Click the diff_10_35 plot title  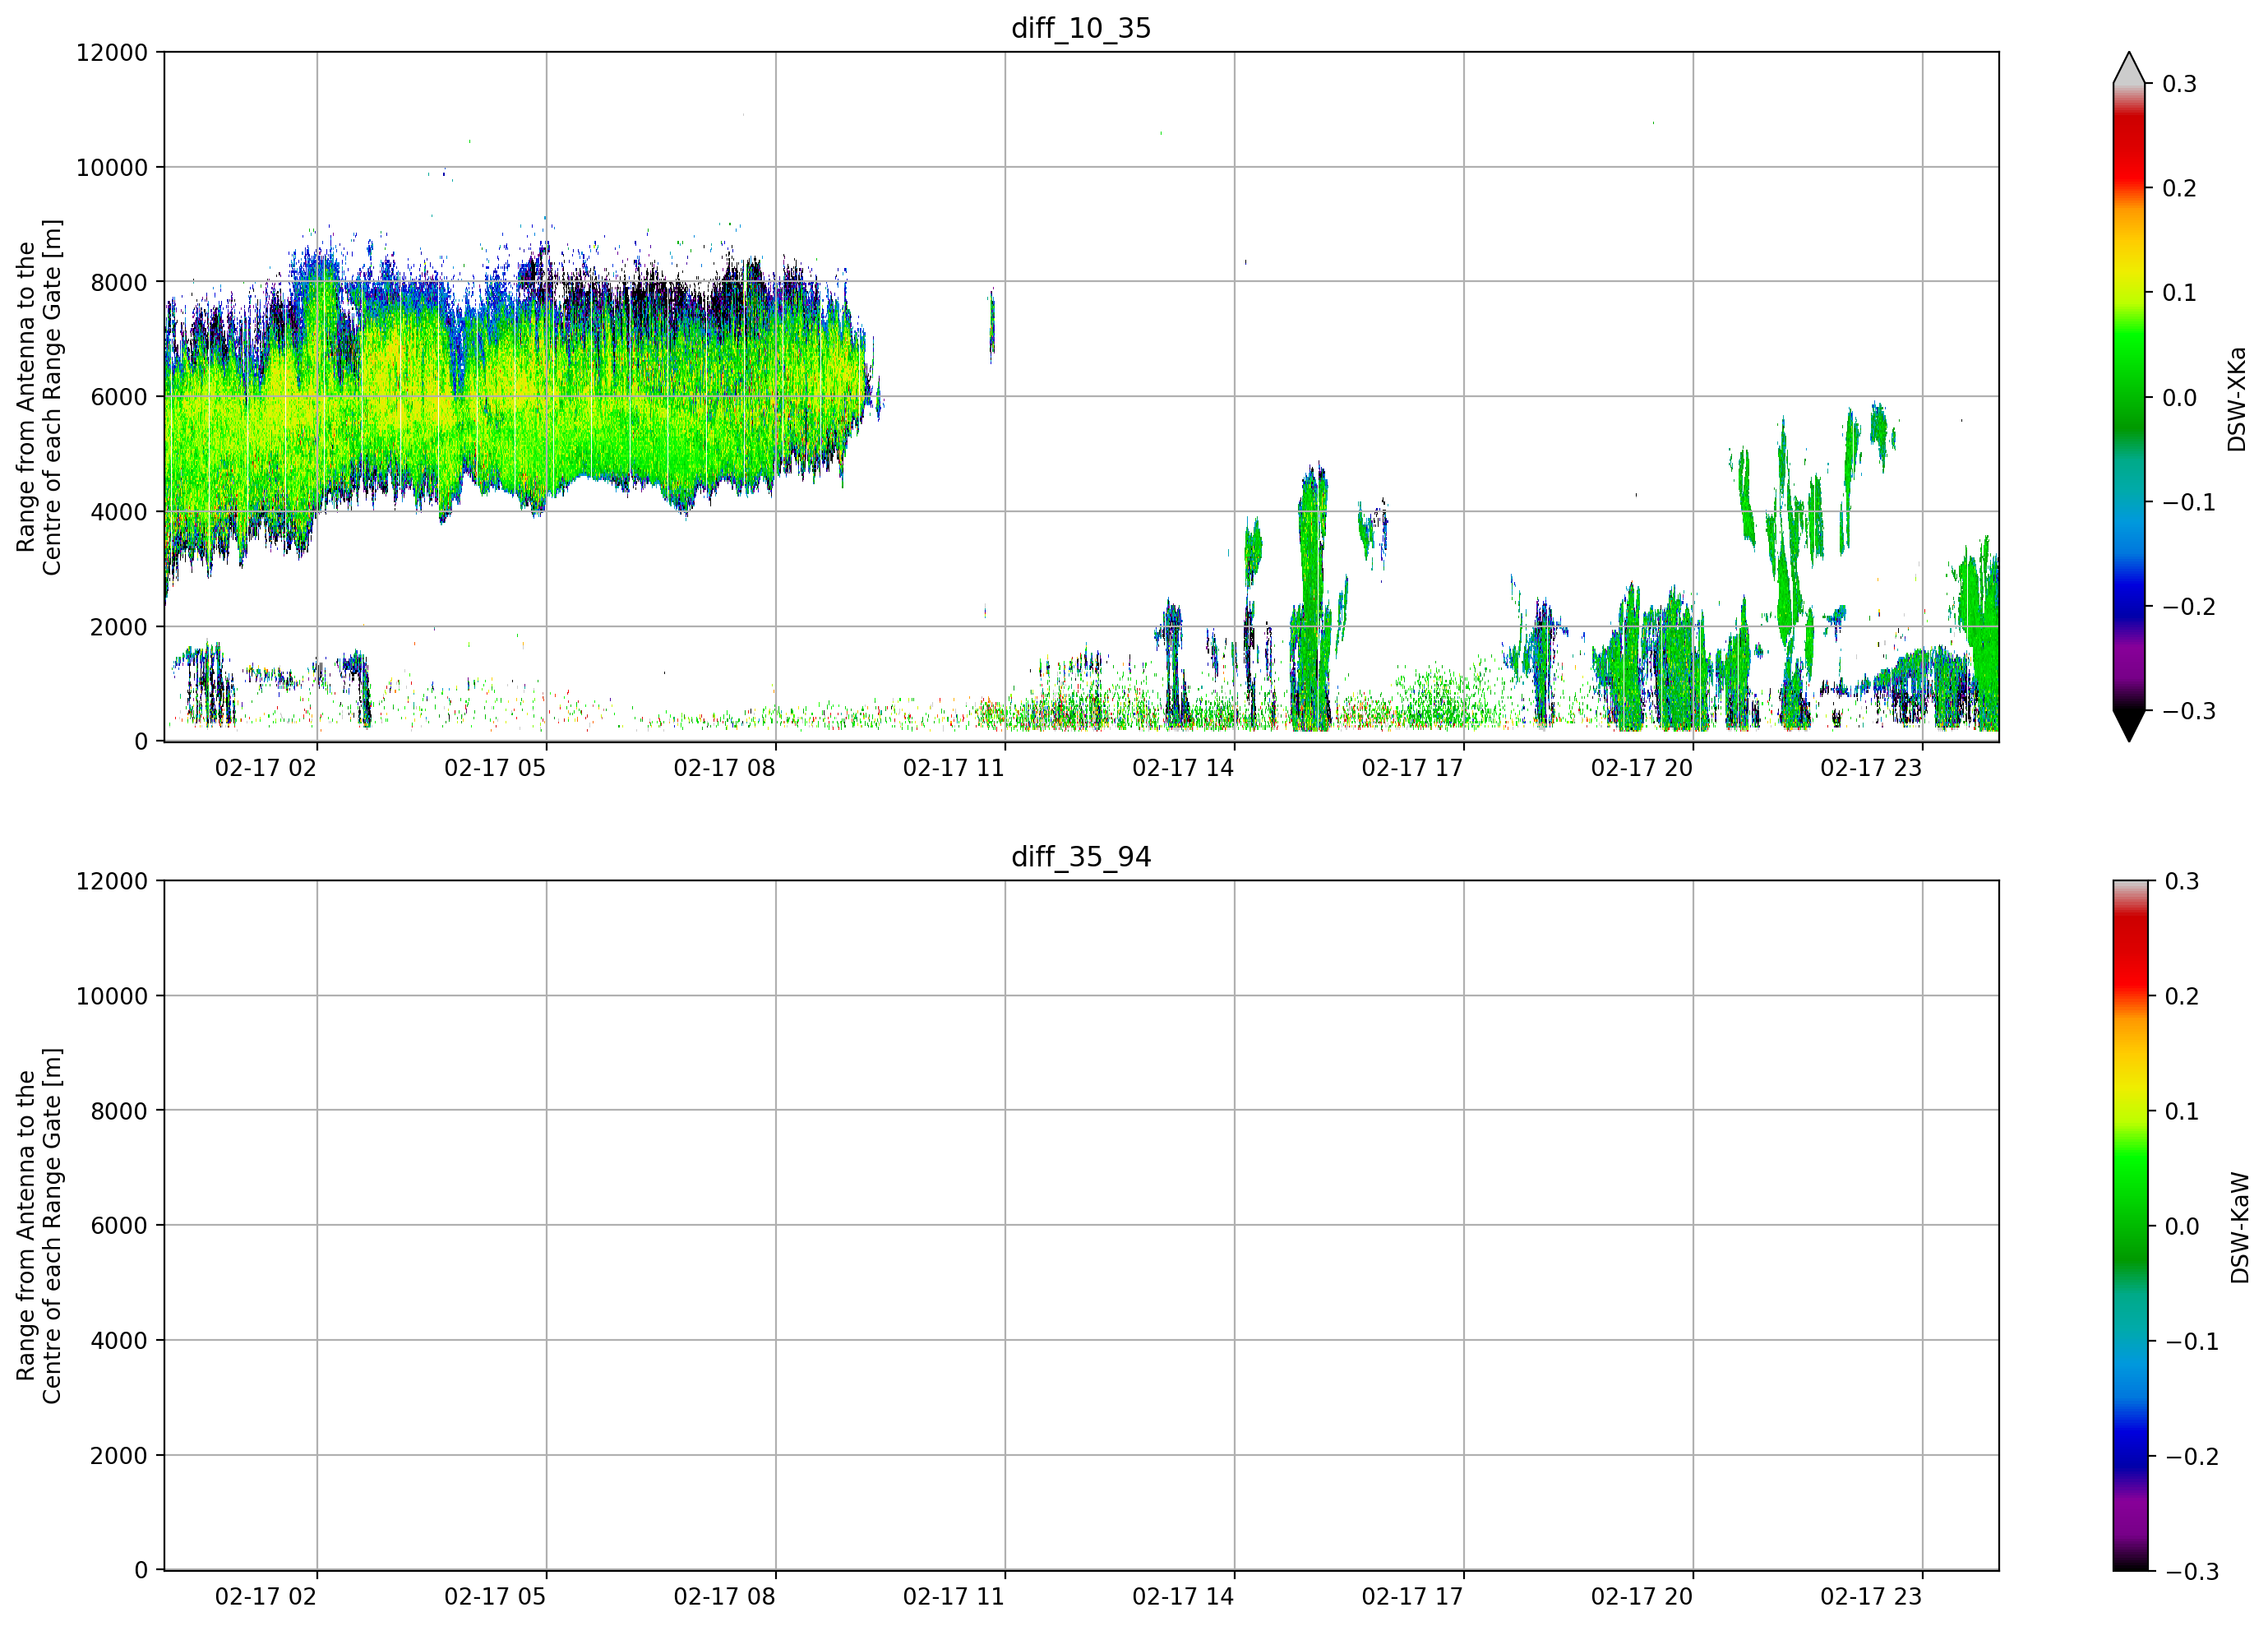(x=1081, y=28)
